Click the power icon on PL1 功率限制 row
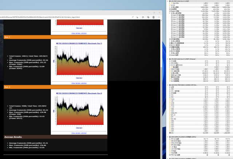This screenshot has height=159, width=233. click(170, 79)
